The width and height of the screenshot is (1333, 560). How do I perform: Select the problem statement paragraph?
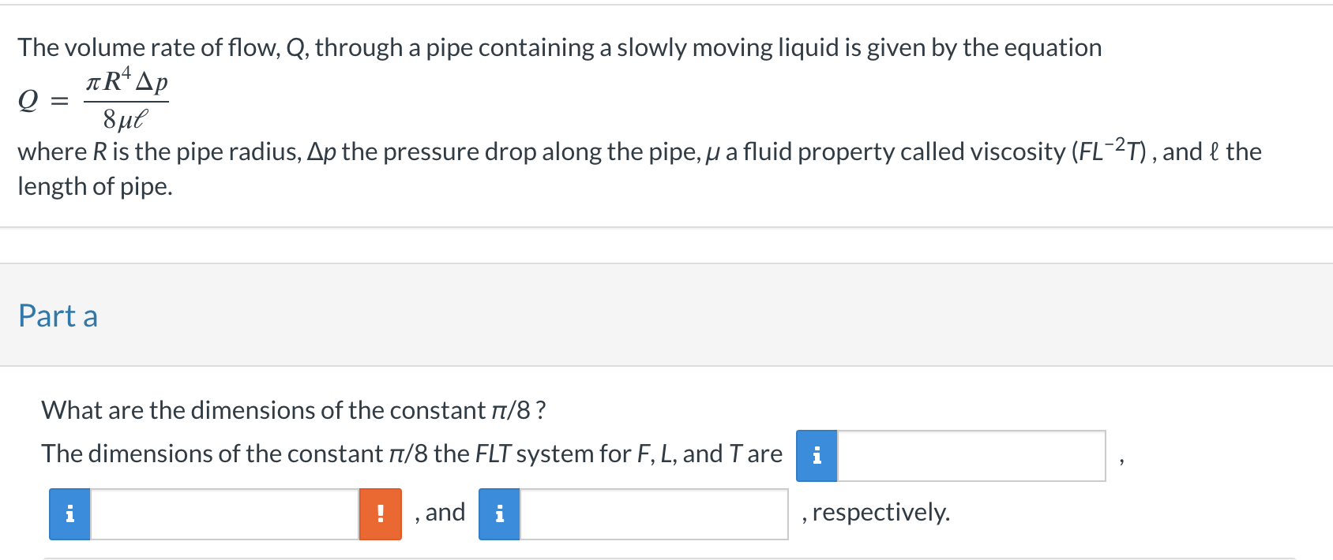point(553,47)
